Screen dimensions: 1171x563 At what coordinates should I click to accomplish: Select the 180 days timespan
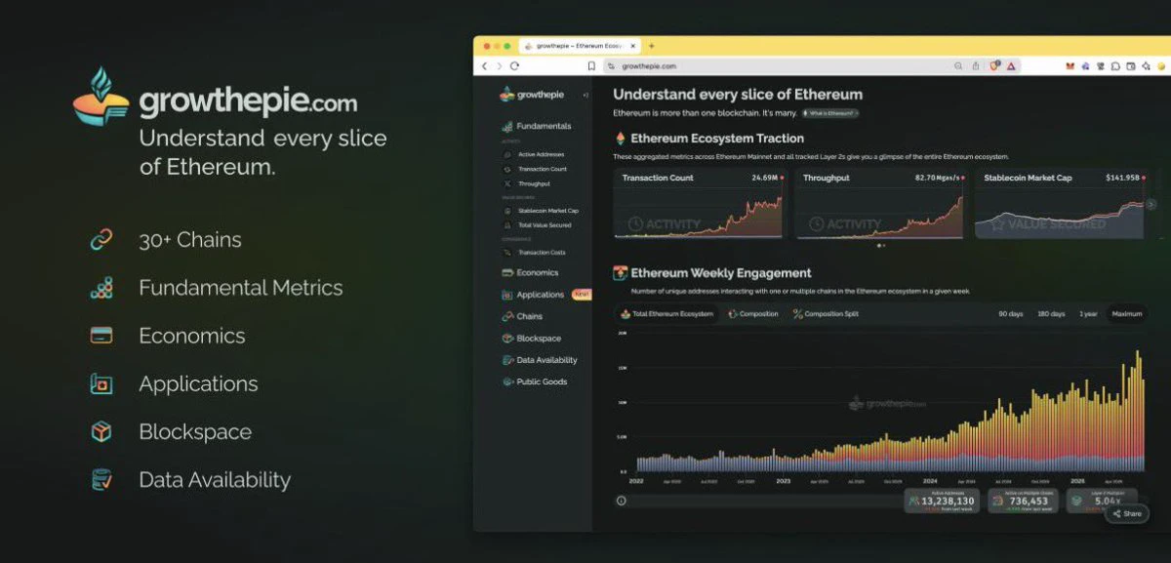pyautogui.click(x=1051, y=314)
